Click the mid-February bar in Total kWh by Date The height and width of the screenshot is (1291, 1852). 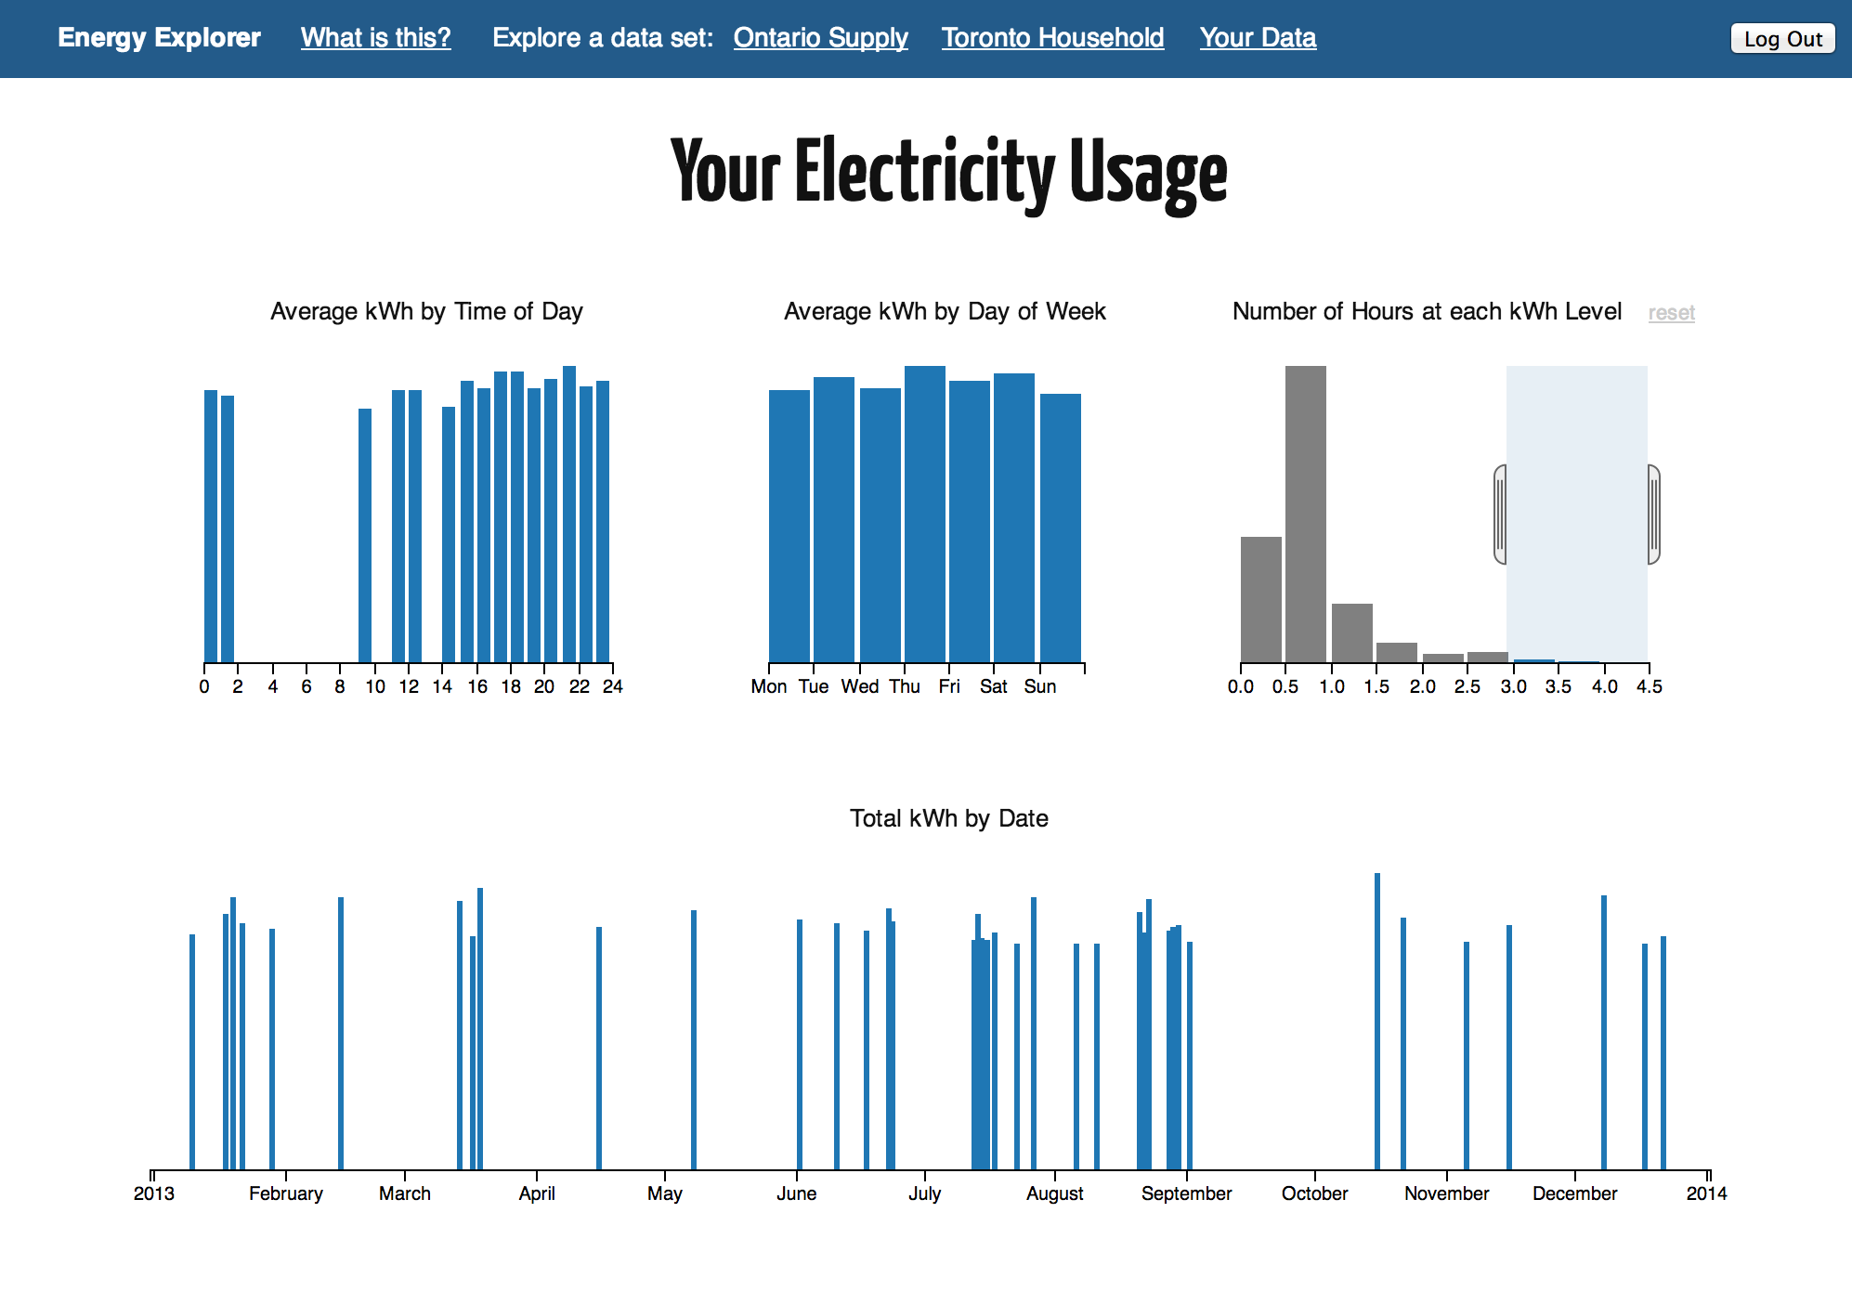pos(341,1033)
